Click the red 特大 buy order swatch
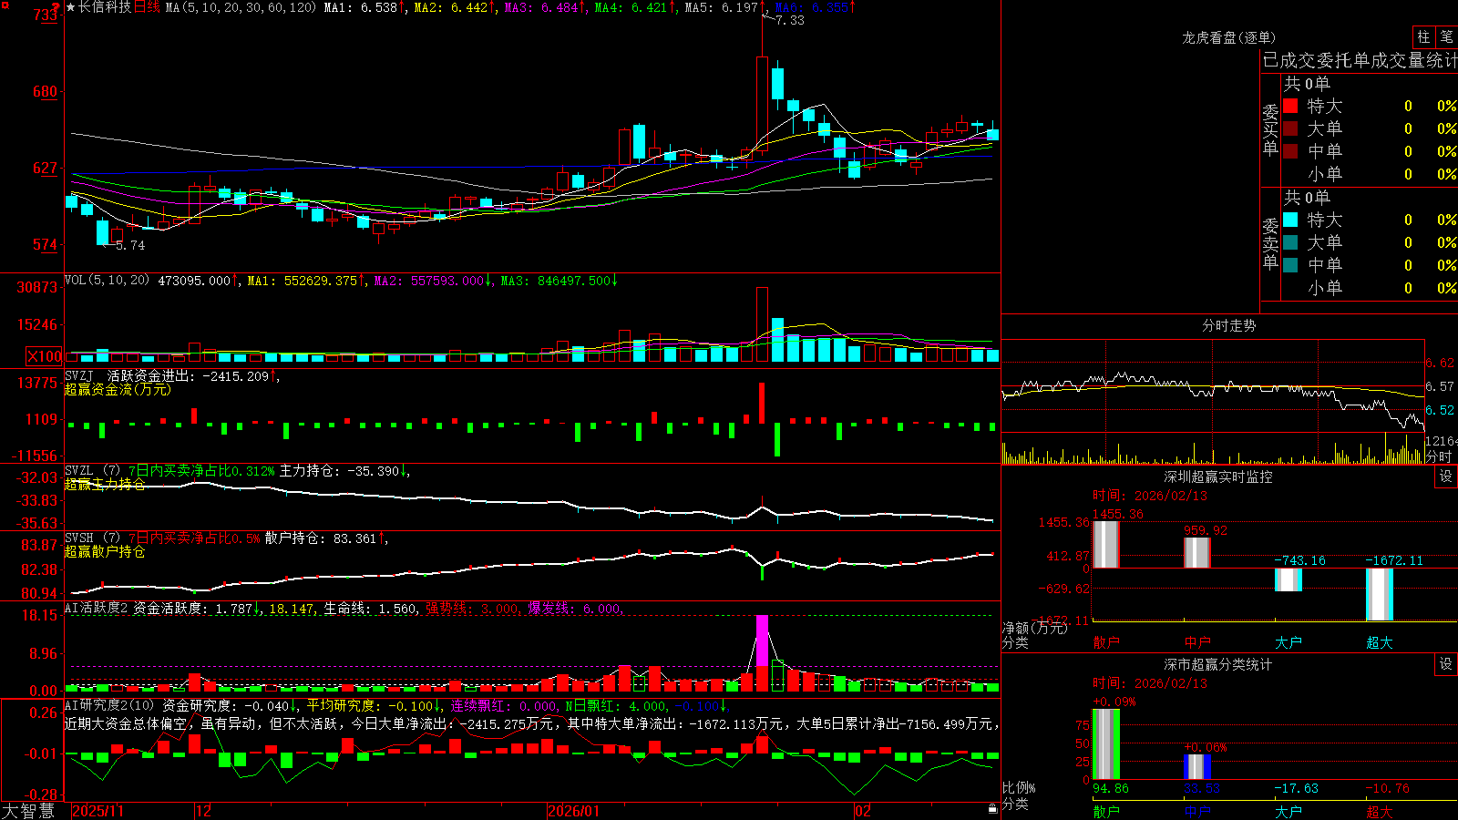The image size is (1458, 820). pos(1290,106)
